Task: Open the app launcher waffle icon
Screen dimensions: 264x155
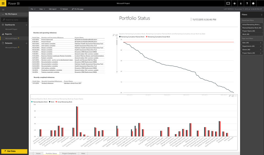Action: (x=3, y=3)
